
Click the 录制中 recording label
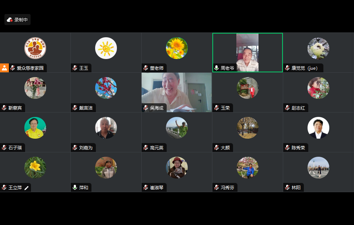pos(21,20)
